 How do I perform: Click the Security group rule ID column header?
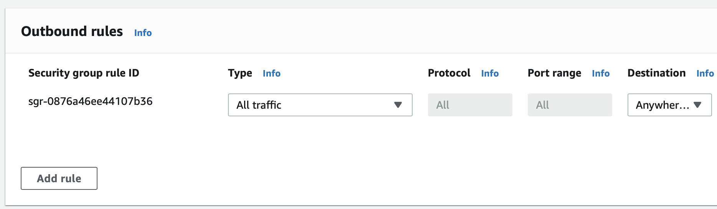(x=84, y=73)
